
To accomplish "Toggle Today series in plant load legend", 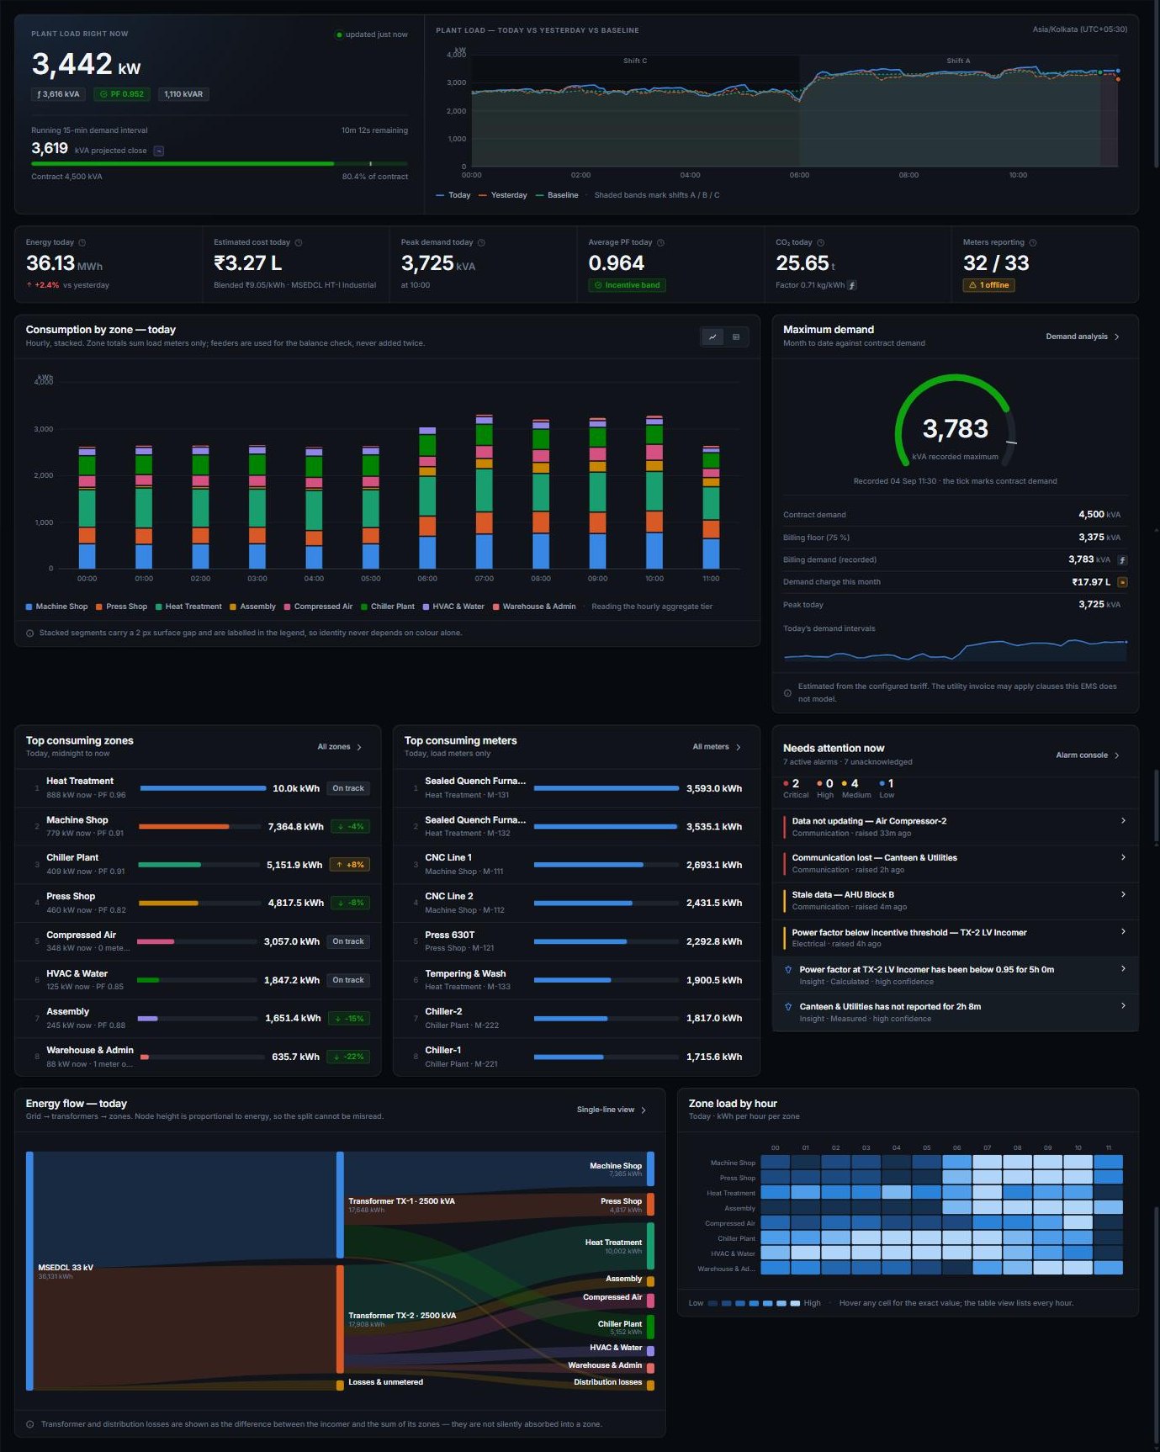I will click(x=453, y=195).
